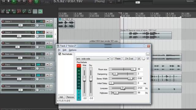This screenshot has width=196, height=110.
Task: Arm the Drums track for recording
Action: [x=3, y=75]
